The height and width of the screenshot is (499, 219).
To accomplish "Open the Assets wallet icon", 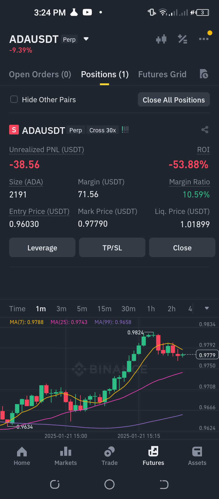I will click(197, 452).
